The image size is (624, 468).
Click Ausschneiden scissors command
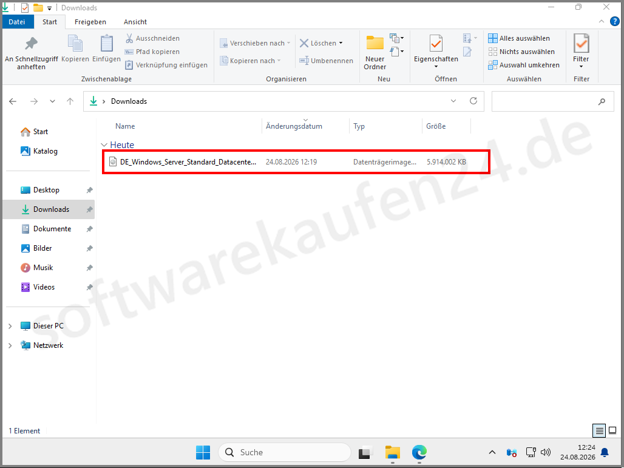point(152,38)
